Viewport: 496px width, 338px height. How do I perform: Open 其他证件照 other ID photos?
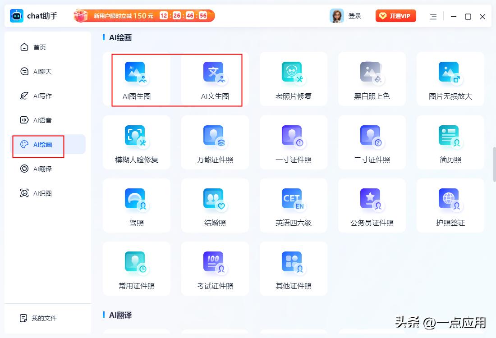[x=294, y=269]
